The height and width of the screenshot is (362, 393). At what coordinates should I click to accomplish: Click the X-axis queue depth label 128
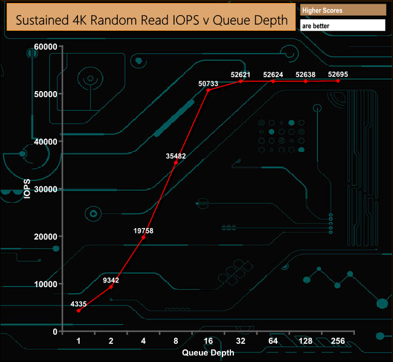(x=305, y=341)
